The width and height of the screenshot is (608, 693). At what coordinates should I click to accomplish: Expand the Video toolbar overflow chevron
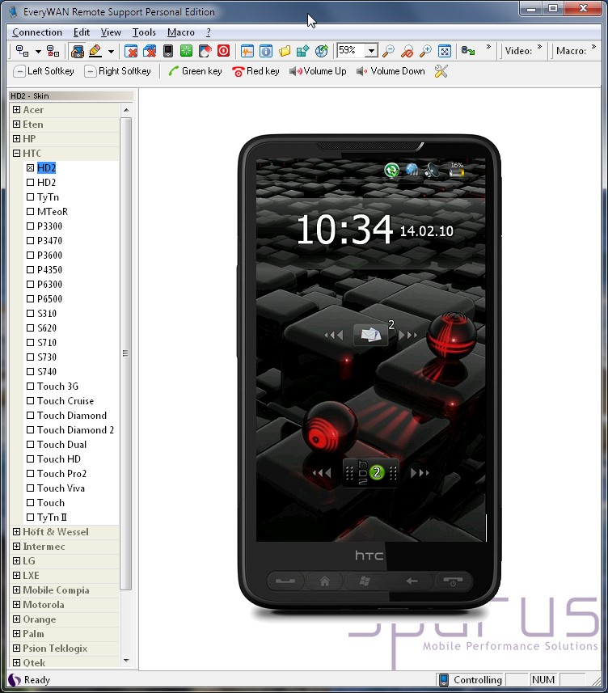539,46
